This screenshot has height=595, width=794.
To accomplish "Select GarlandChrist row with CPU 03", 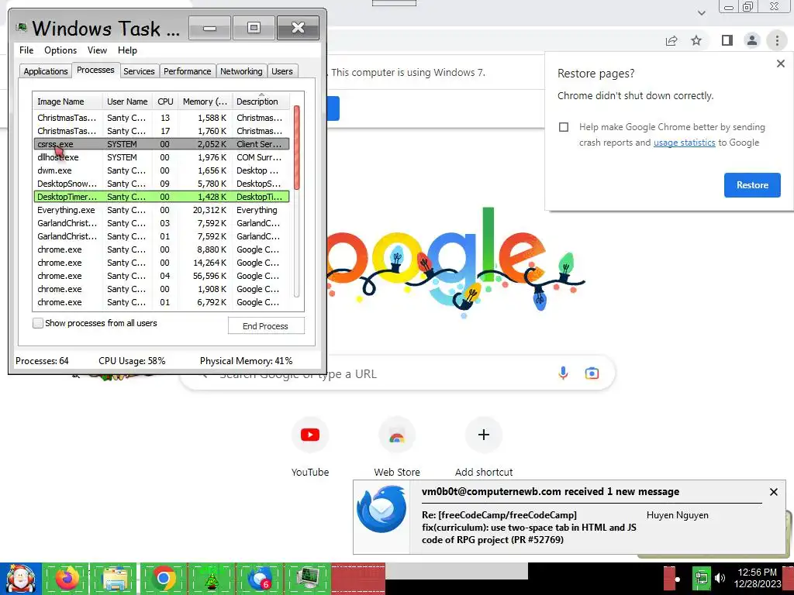I will point(161,223).
